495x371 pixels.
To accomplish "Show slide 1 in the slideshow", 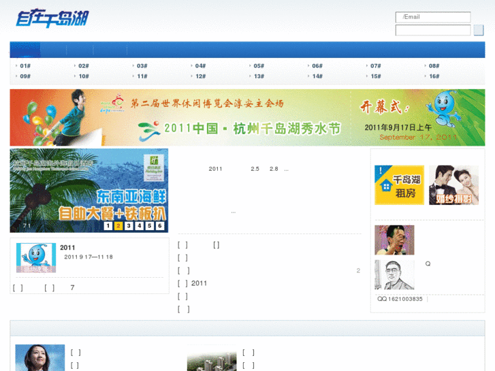I will (x=108, y=226).
